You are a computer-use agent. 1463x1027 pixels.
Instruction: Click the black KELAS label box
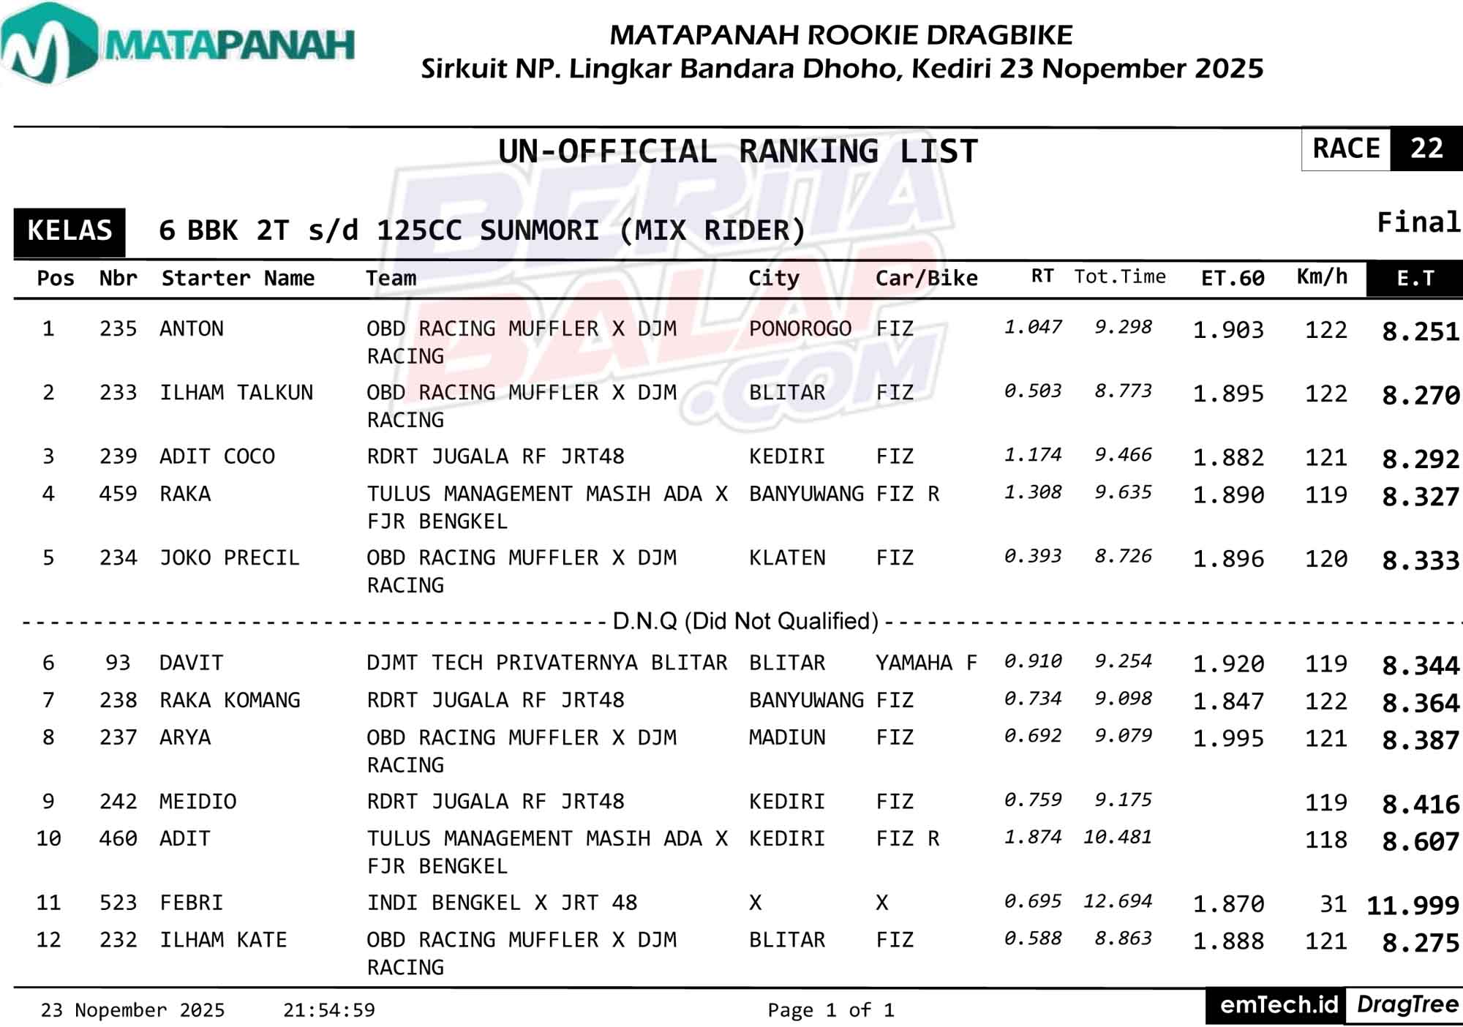69,231
